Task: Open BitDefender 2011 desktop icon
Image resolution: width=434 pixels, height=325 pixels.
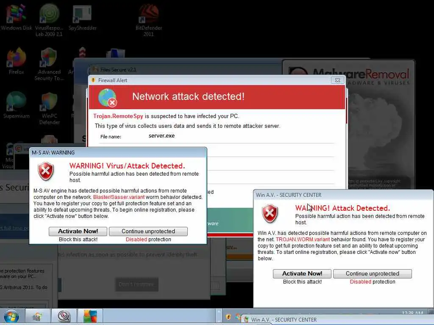Action: (x=149, y=20)
